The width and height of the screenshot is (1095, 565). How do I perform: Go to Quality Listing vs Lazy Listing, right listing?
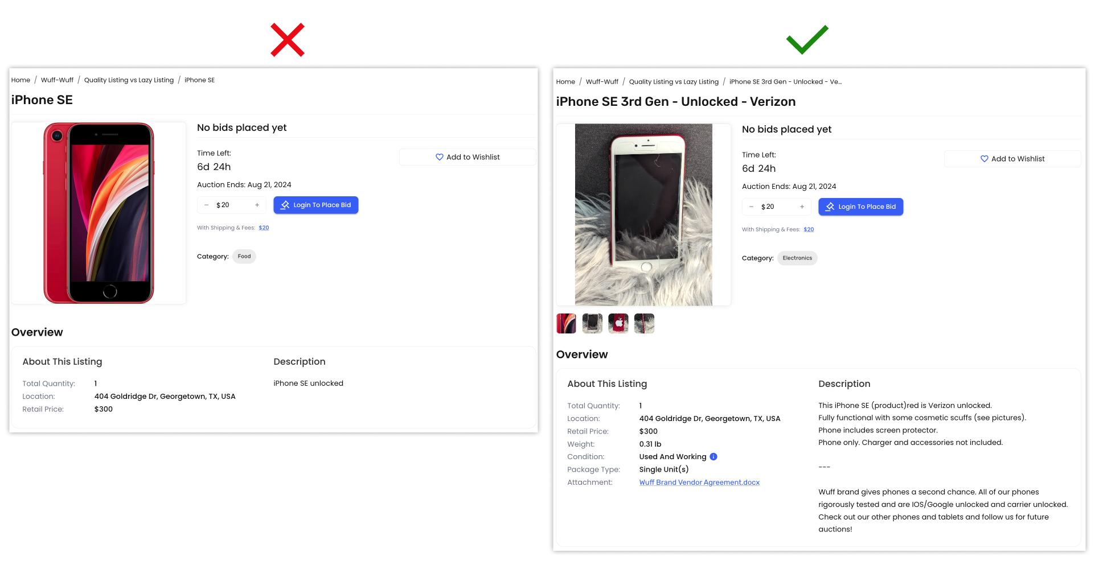(674, 82)
